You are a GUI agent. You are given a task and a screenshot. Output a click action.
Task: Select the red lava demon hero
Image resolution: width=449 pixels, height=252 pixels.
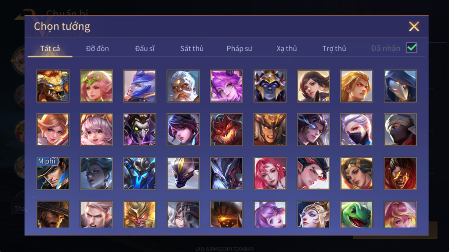click(226, 130)
